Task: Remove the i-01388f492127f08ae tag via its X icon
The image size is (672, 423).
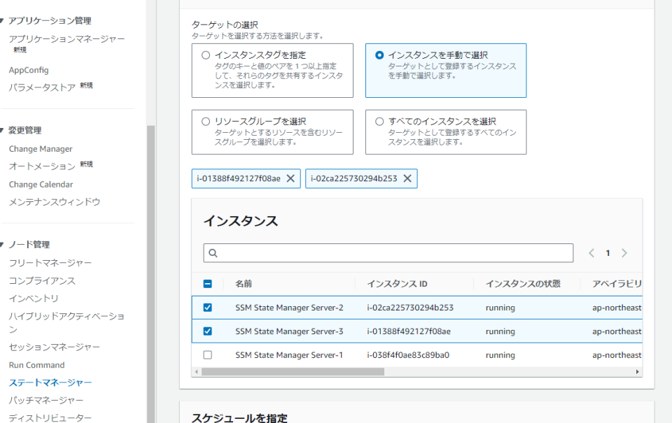Action: (x=291, y=178)
